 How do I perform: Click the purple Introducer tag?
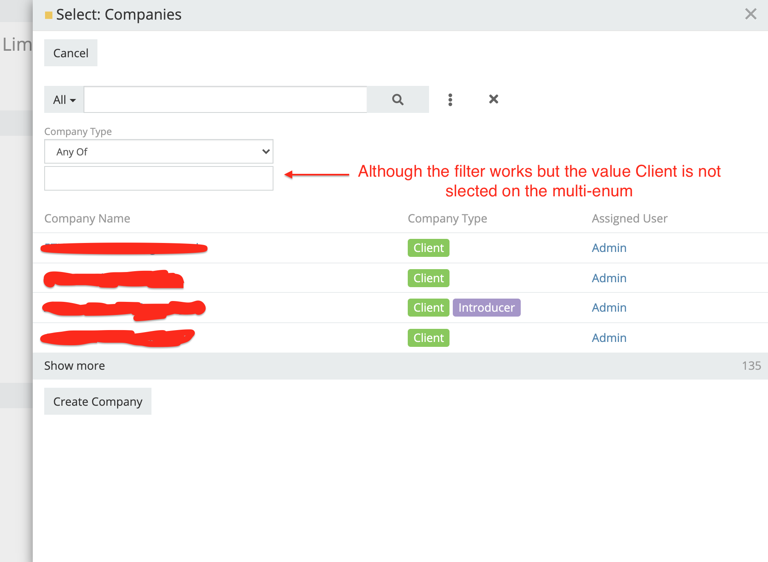pyautogui.click(x=486, y=308)
